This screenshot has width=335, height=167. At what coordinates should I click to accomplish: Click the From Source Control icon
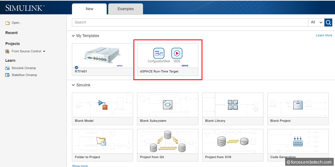[8, 51]
